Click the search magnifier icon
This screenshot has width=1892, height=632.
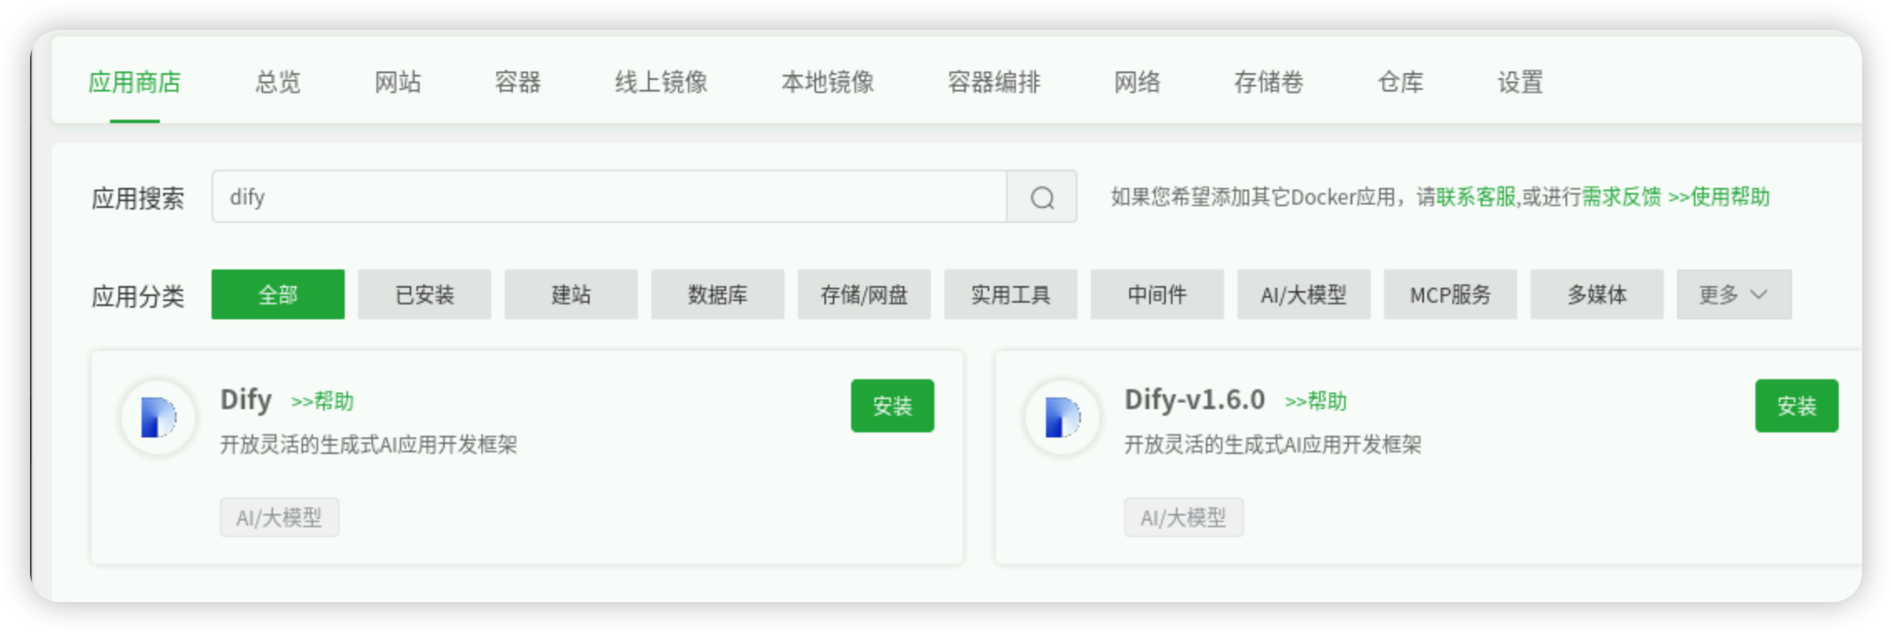pyautogui.click(x=1042, y=197)
